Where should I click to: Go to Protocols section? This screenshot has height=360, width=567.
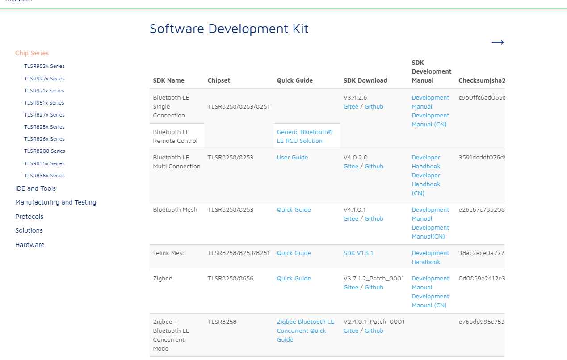tap(29, 217)
